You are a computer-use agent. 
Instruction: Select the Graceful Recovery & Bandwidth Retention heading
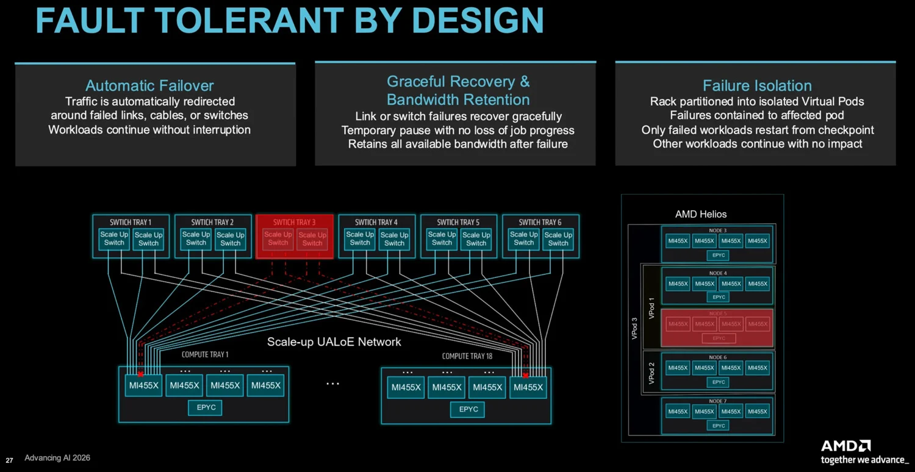click(x=458, y=91)
